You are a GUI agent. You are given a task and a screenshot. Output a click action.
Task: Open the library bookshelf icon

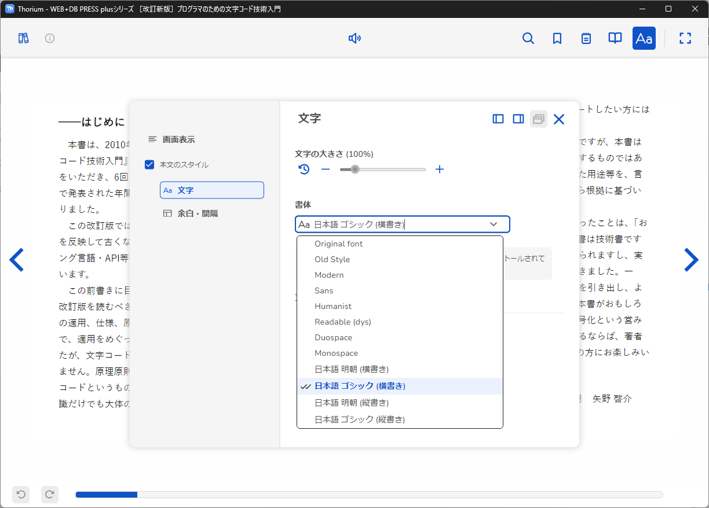(x=23, y=38)
